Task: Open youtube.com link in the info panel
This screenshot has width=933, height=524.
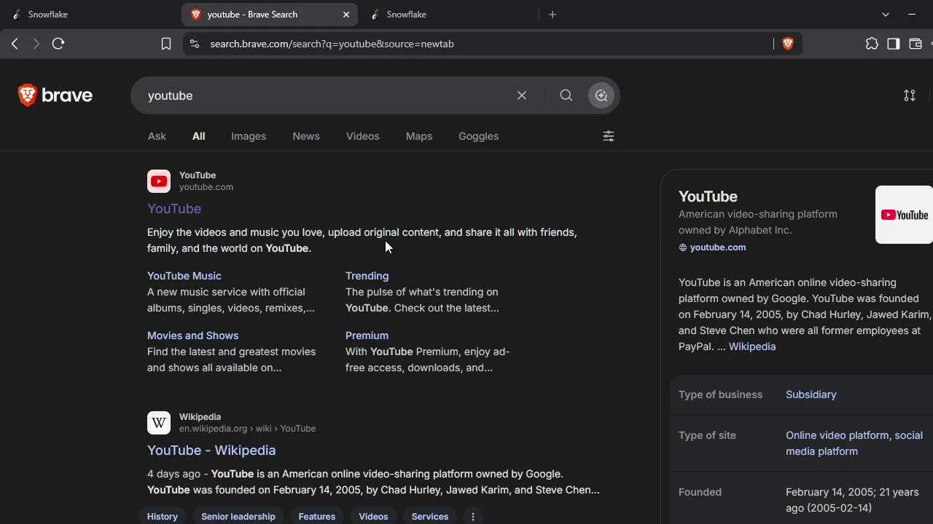Action: click(718, 247)
